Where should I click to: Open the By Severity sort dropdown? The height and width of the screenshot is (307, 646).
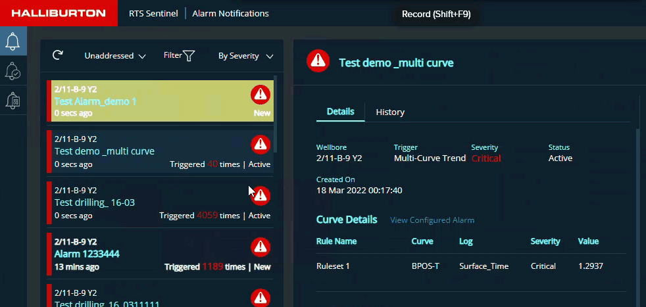pos(245,56)
